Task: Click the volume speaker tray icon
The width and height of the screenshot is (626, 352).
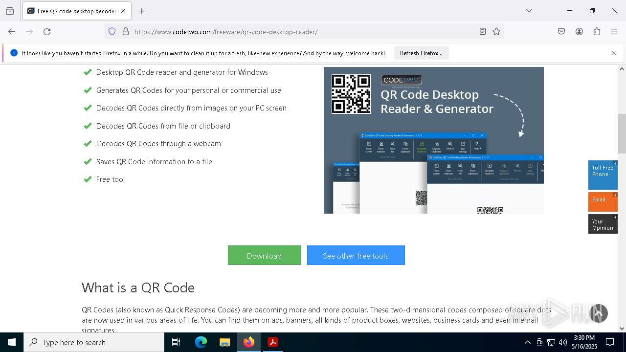Action: coord(563,342)
